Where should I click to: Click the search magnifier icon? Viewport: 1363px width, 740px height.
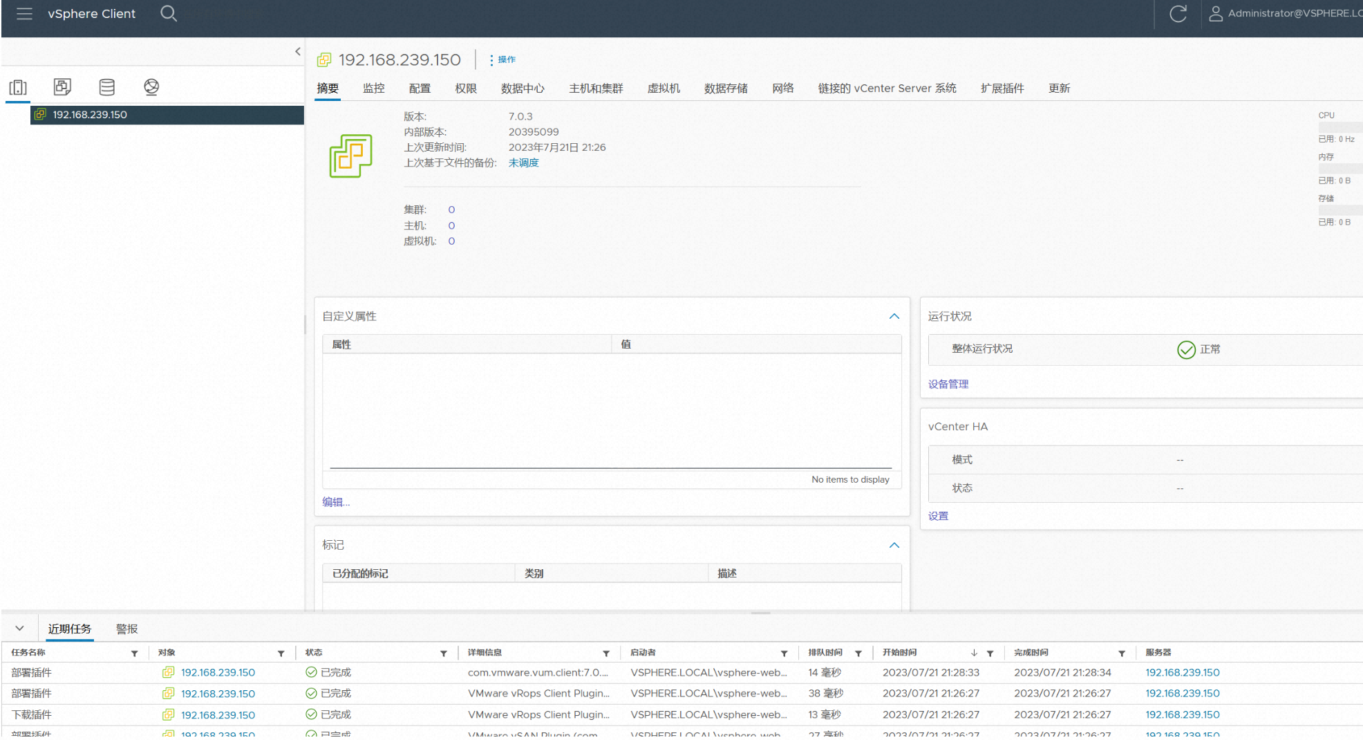[169, 13]
